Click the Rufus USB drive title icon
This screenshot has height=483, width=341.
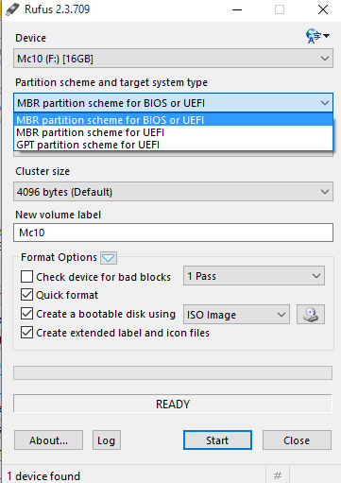(x=12, y=9)
